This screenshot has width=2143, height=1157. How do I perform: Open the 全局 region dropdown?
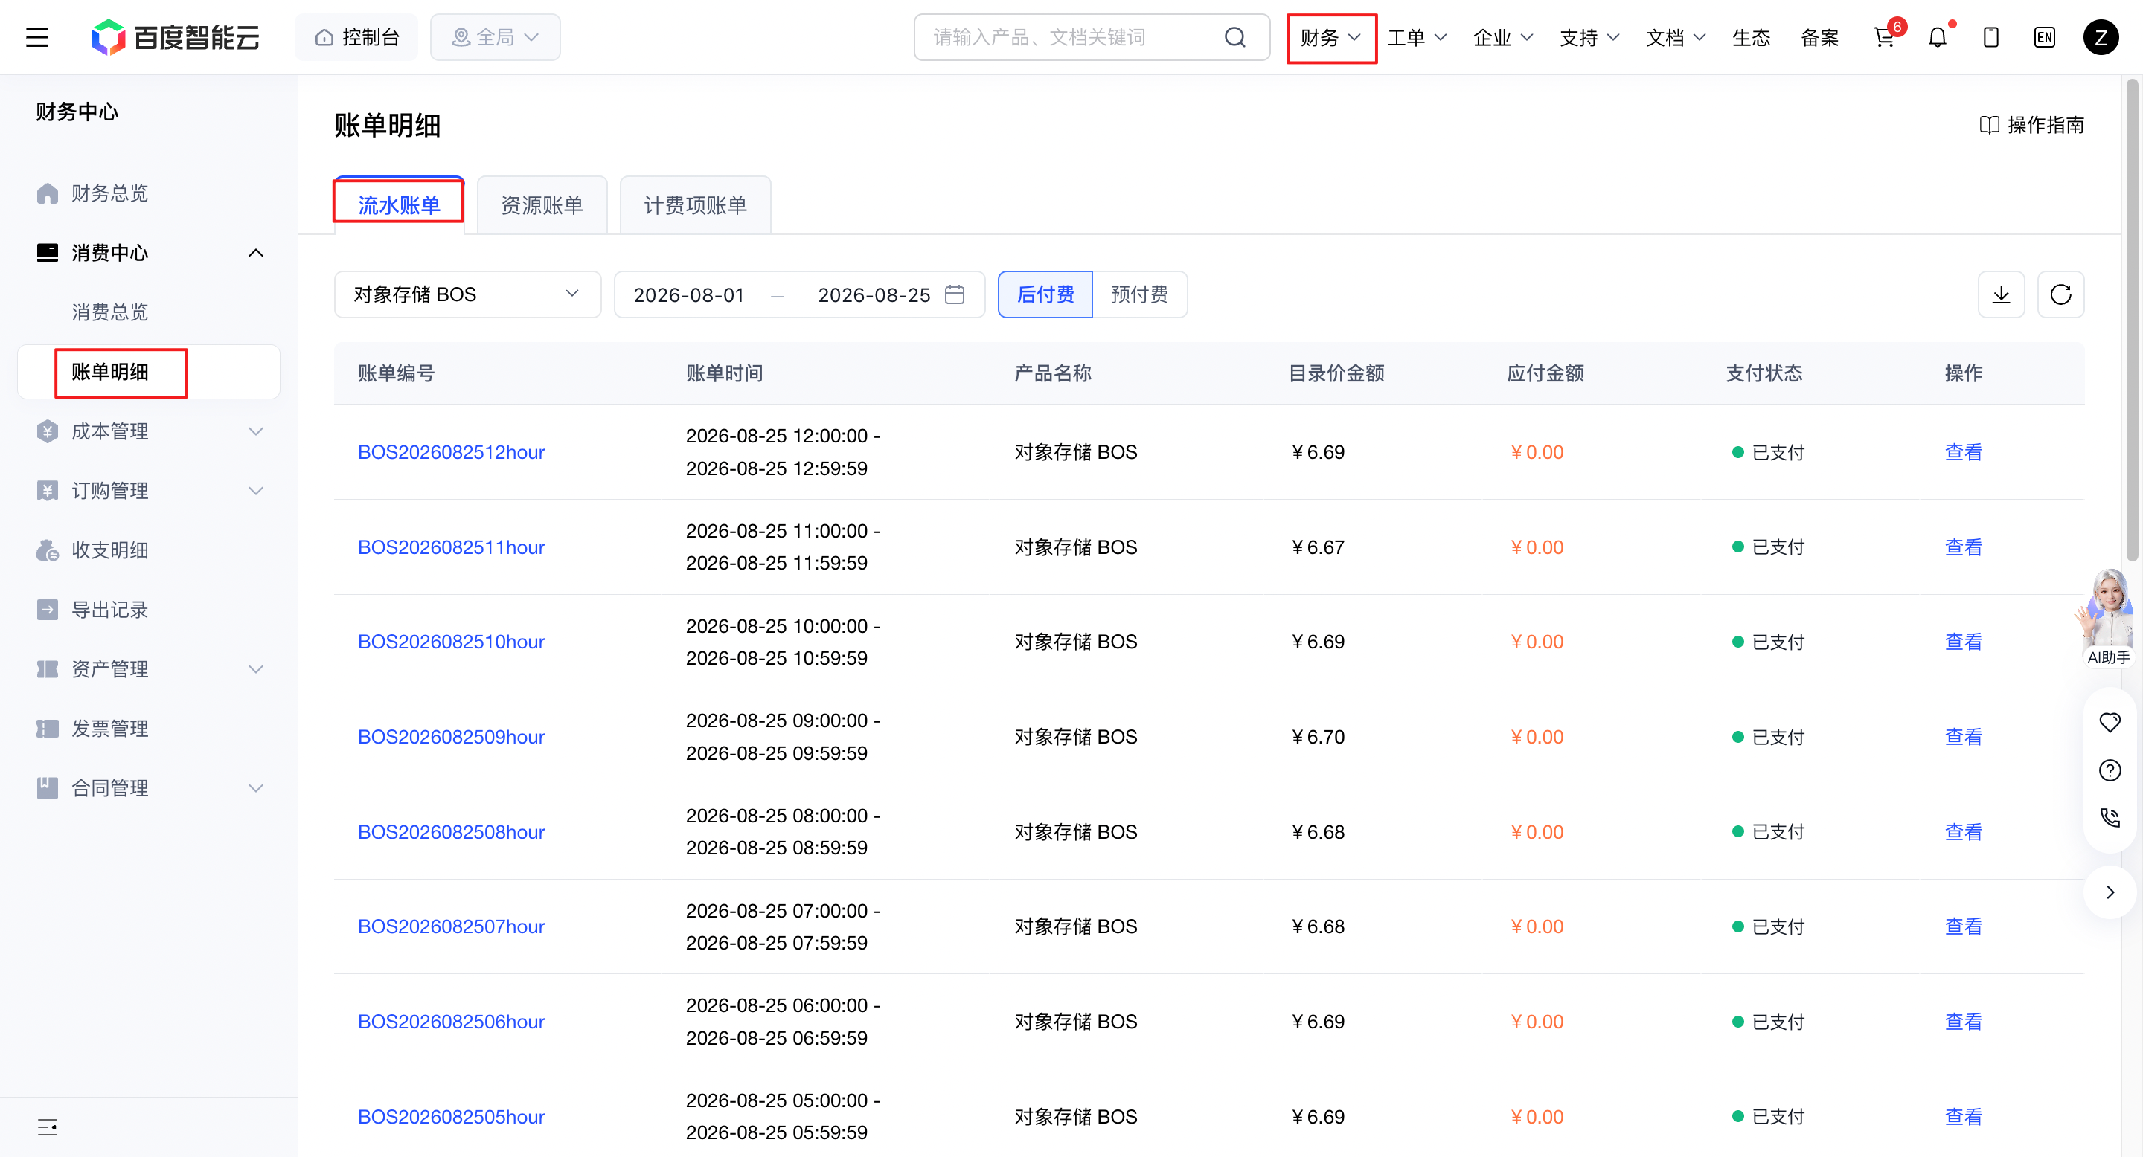[x=495, y=37]
